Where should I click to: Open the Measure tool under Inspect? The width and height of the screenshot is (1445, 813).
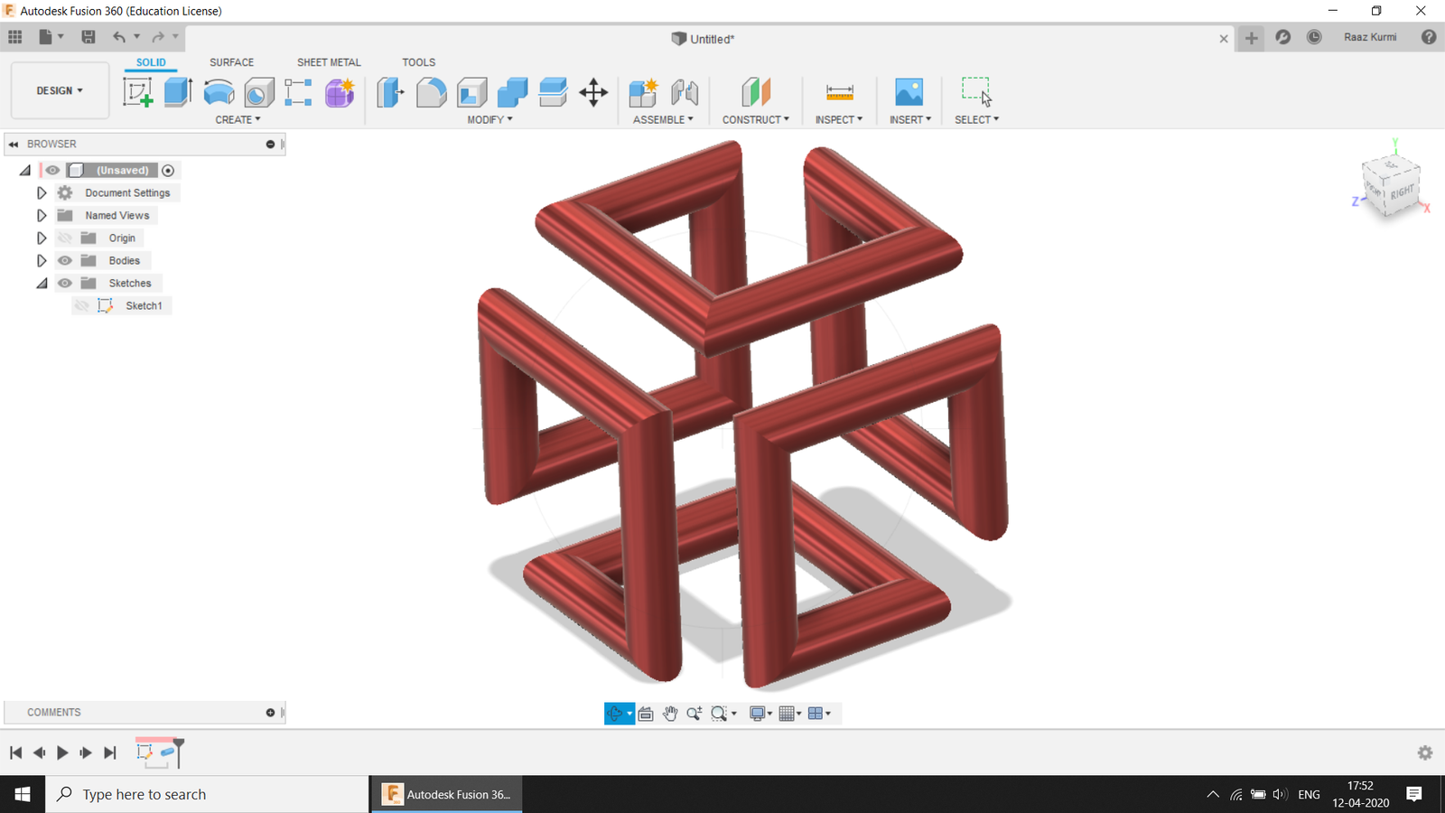click(839, 92)
